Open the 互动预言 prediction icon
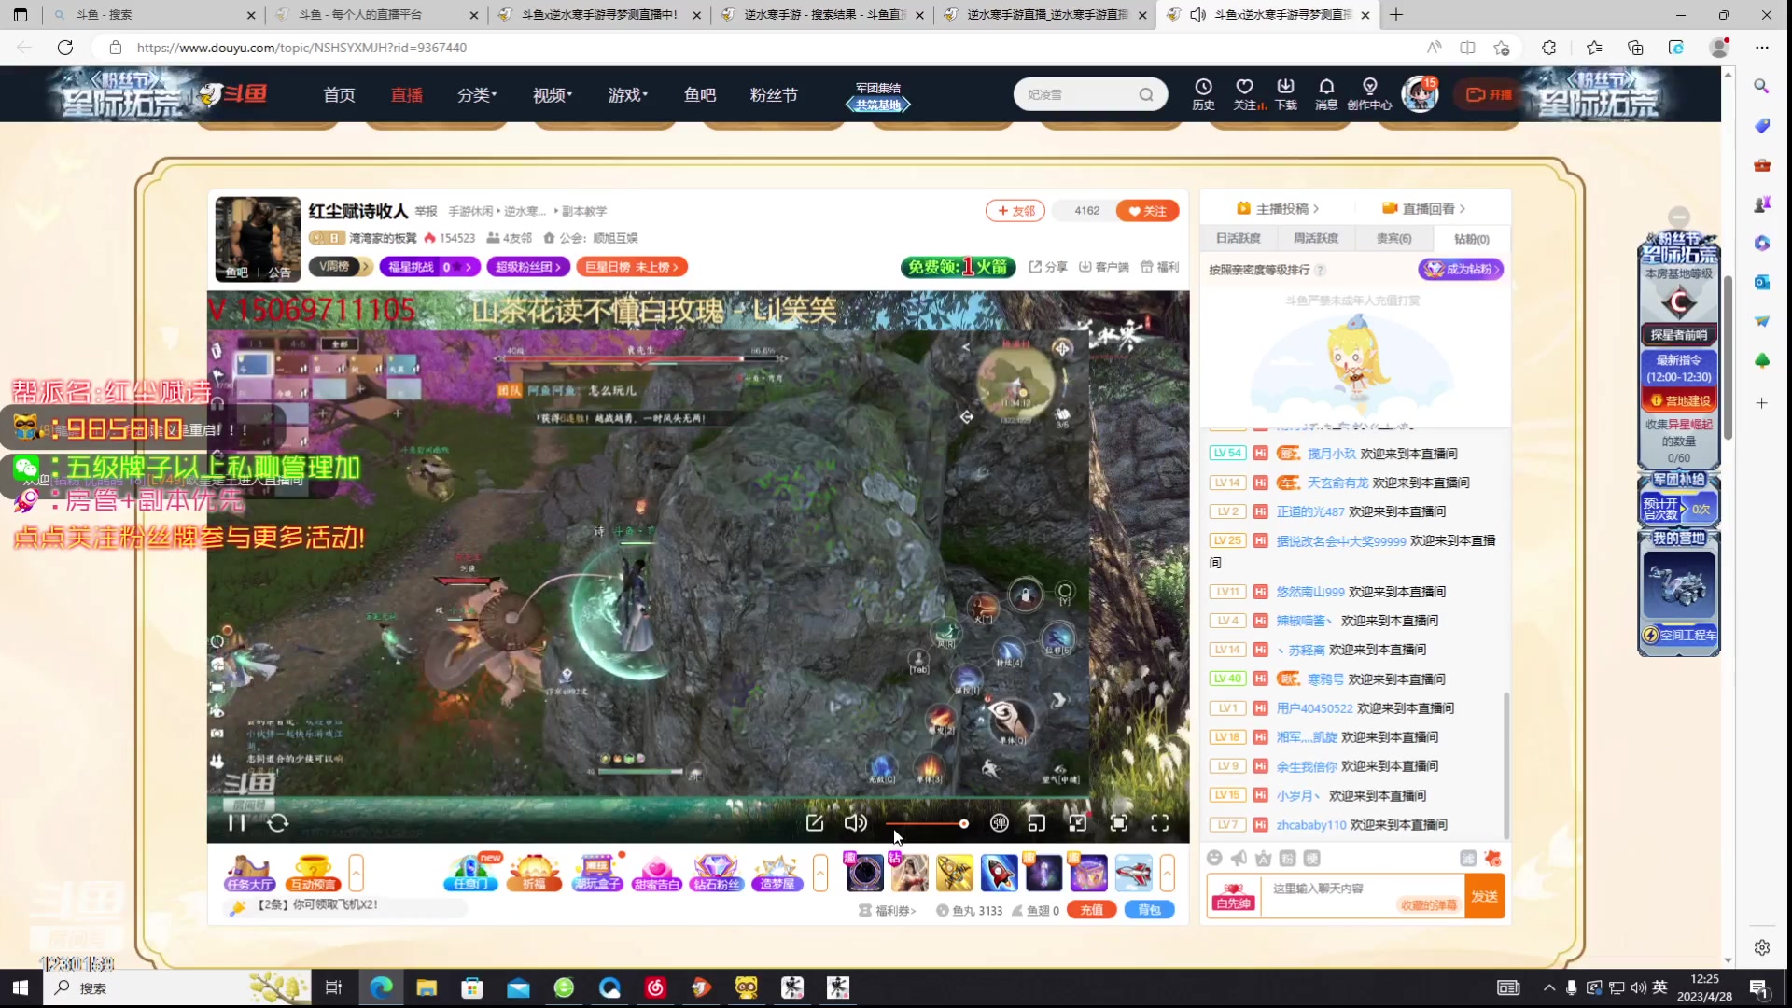Image resolution: width=1792 pixels, height=1008 pixels. (313, 874)
